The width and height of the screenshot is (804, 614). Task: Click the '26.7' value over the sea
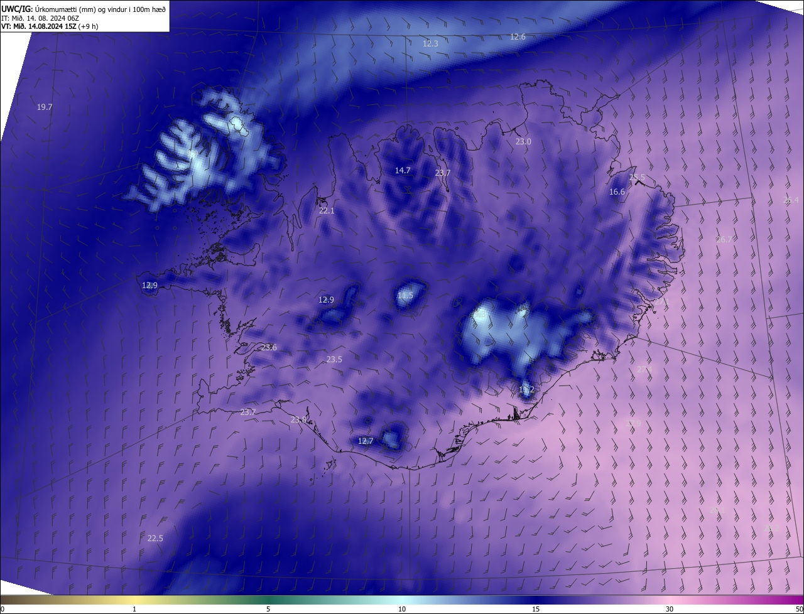point(724,240)
